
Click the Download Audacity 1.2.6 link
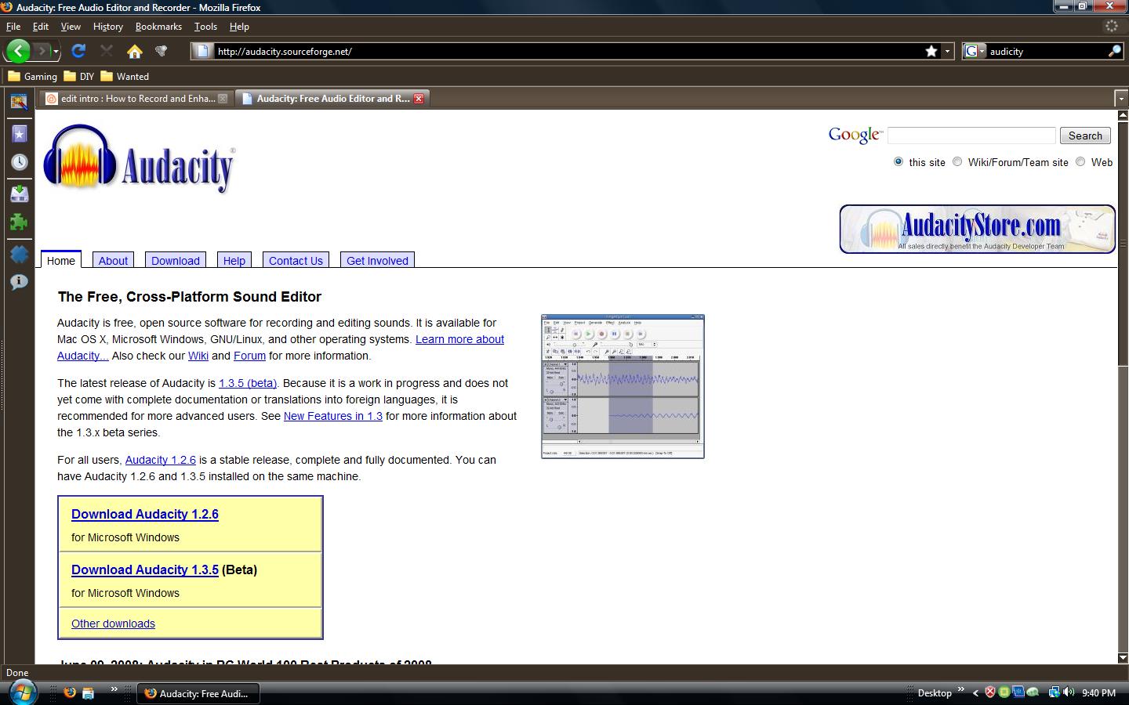point(145,514)
